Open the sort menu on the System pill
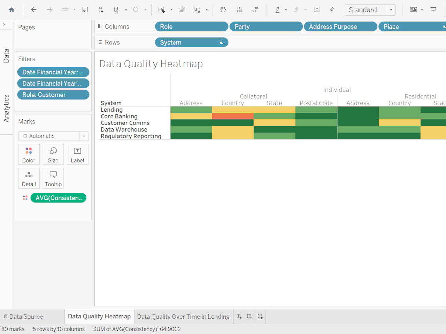 pyautogui.click(x=221, y=42)
